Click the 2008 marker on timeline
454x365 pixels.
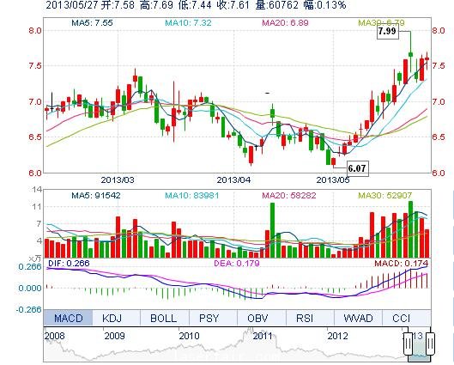coord(54,336)
